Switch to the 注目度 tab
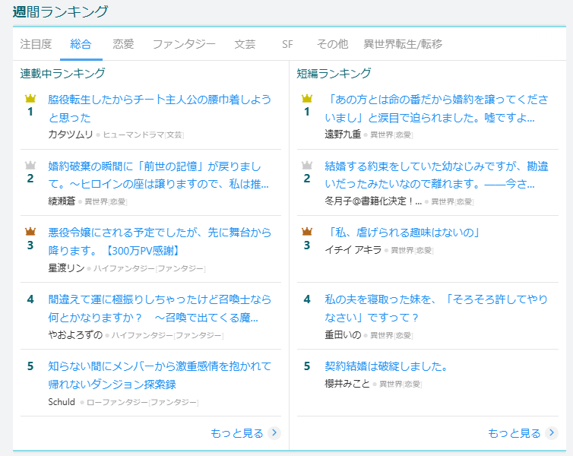573x456 pixels. [36, 44]
